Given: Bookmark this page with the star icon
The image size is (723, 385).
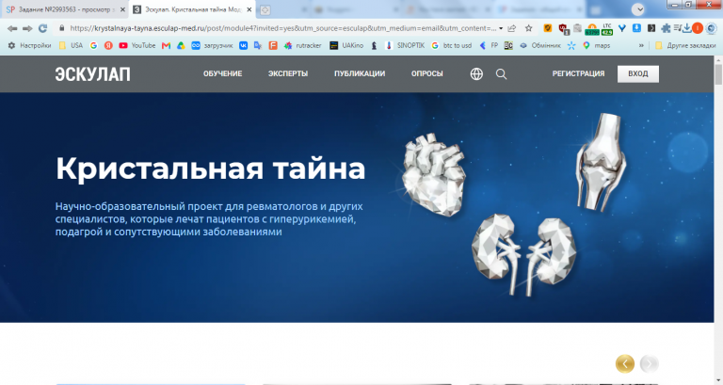Looking at the screenshot, I should [529, 28].
